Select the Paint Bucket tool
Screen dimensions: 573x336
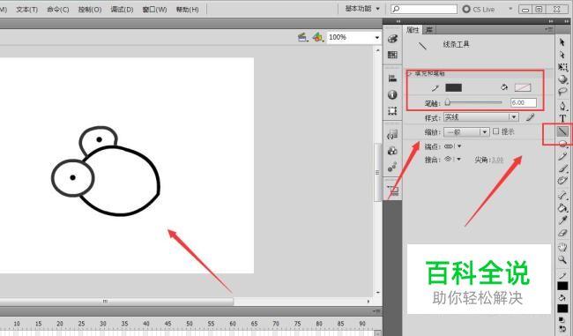(x=562, y=208)
